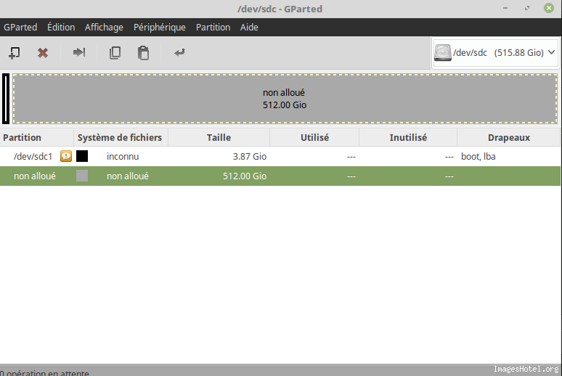Open the GParted menu
Viewport: 562px width, 376px height.
pyautogui.click(x=20, y=28)
